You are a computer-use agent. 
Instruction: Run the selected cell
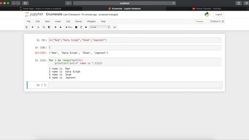69,27
